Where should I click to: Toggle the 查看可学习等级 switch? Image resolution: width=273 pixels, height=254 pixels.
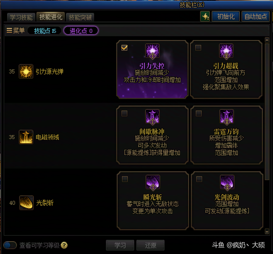(10, 245)
